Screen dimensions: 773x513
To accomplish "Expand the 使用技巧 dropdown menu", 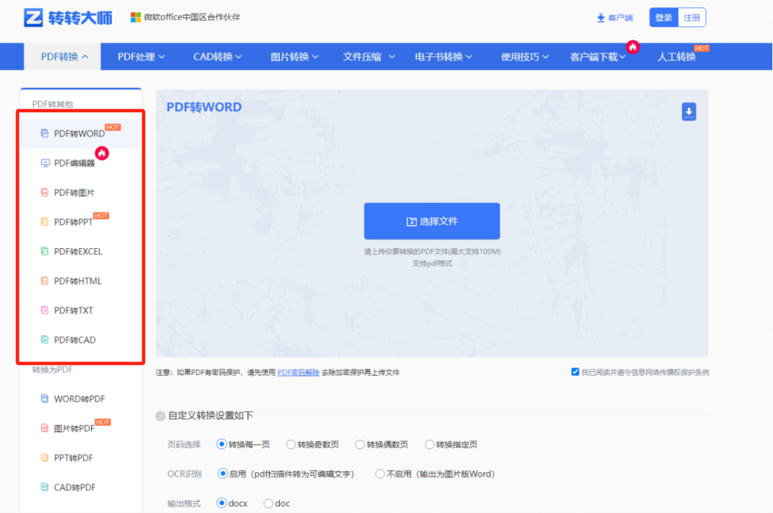I will (x=525, y=57).
